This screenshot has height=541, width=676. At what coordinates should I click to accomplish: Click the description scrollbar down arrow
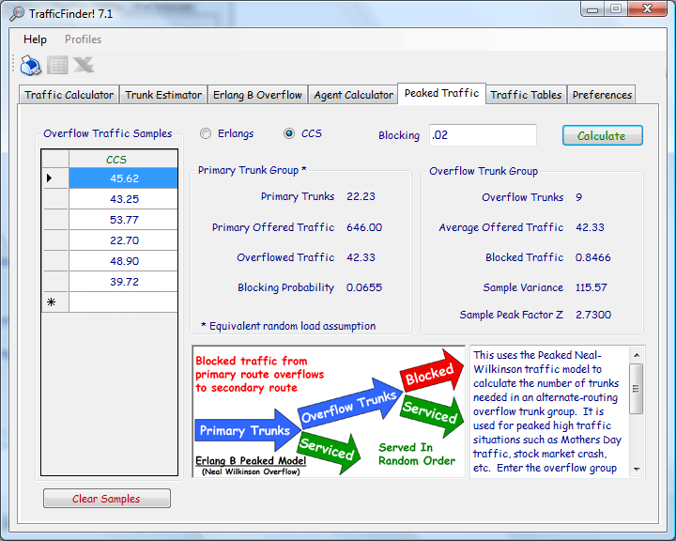637,469
